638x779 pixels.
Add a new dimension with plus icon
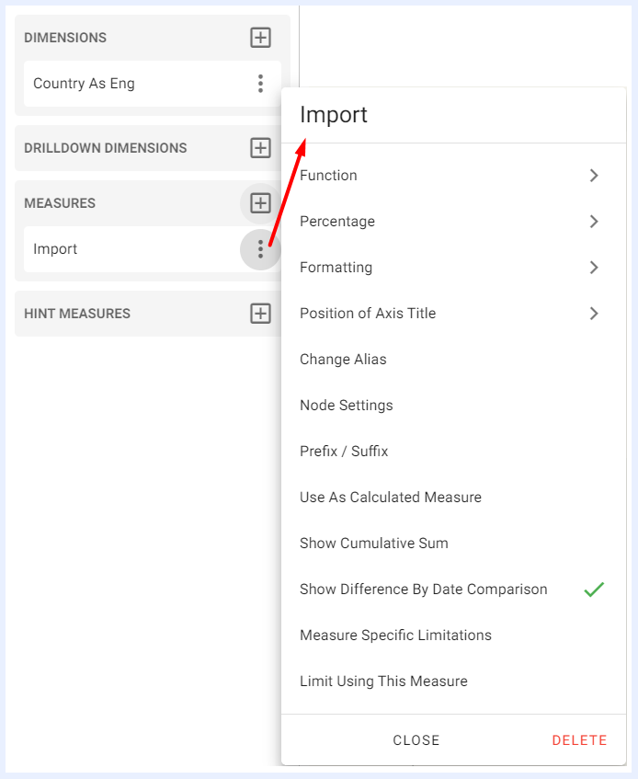coord(260,38)
